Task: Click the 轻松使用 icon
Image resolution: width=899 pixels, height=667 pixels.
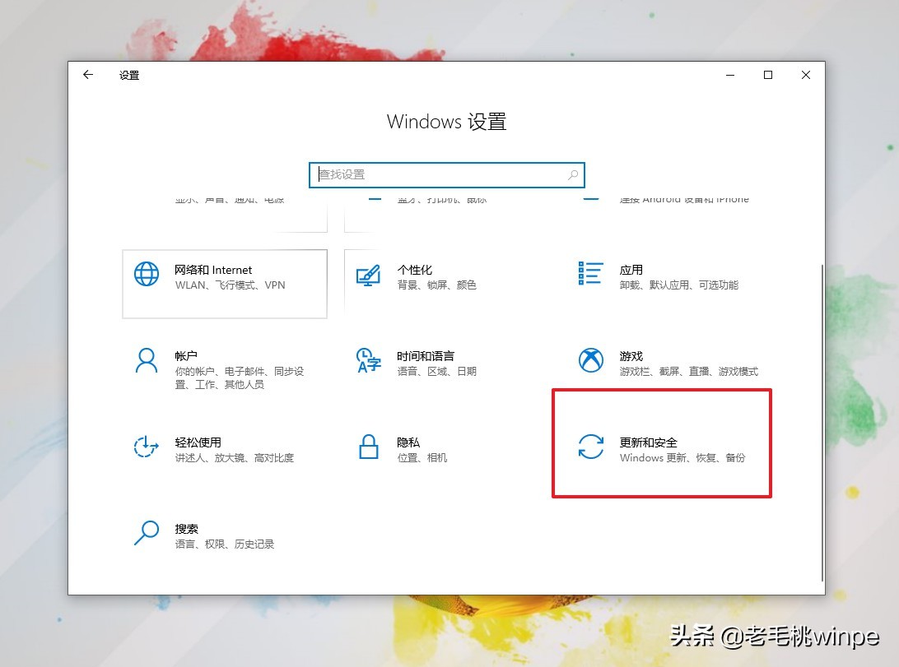Action: click(146, 447)
